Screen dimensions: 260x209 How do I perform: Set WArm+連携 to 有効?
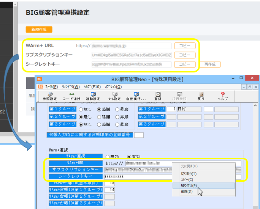pos(129,157)
